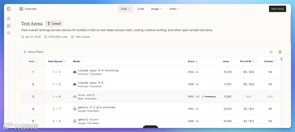Open the Overview page
295x132 pixels.
tap(28, 9)
